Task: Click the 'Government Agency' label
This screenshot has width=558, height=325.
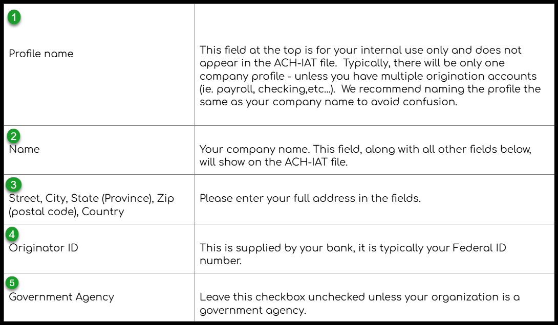Action: coord(61,297)
